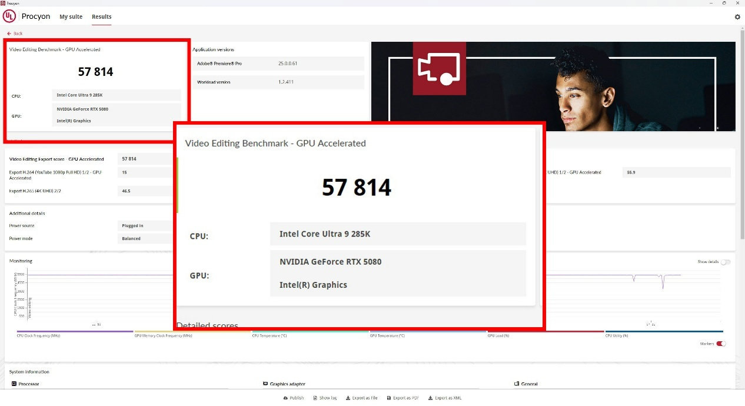Click the GPU Temperature (°C) legend entry
This screenshot has height=406, width=745.
pyautogui.click(x=387, y=335)
